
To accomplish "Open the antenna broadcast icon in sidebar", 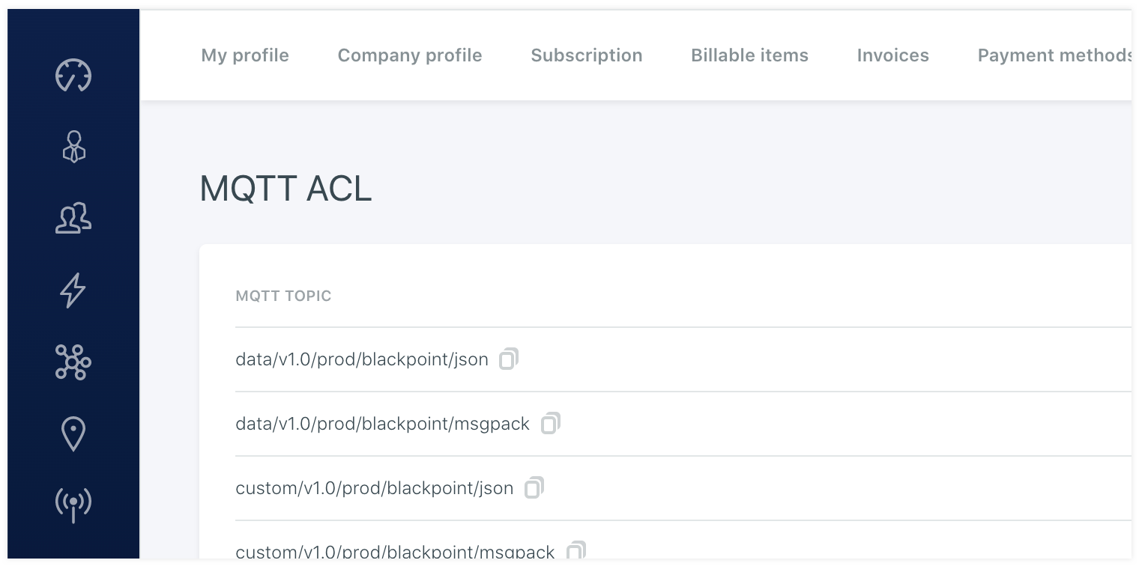I will (x=73, y=504).
